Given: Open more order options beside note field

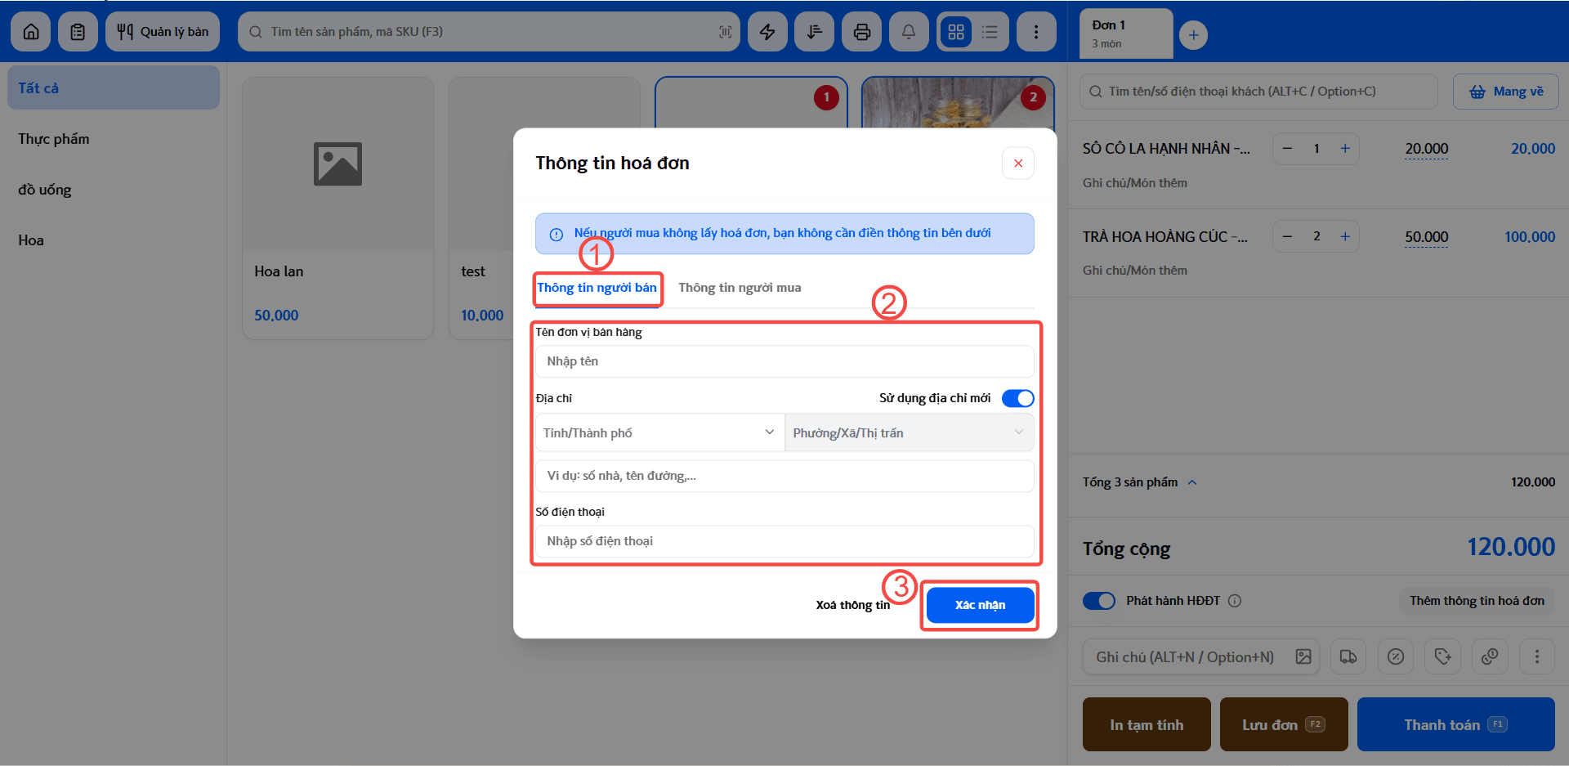Looking at the screenshot, I should pos(1537,656).
